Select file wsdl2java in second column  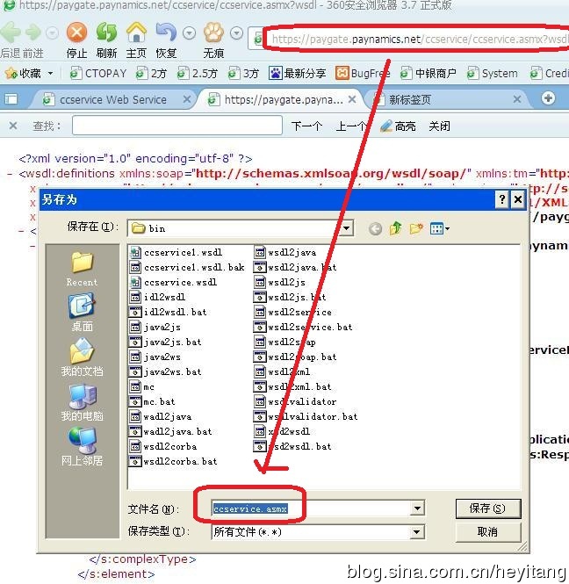click(285, 253)
